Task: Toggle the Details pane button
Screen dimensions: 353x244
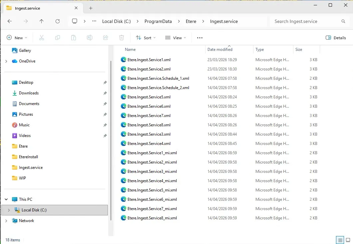Action: click(x=336, y=38)
